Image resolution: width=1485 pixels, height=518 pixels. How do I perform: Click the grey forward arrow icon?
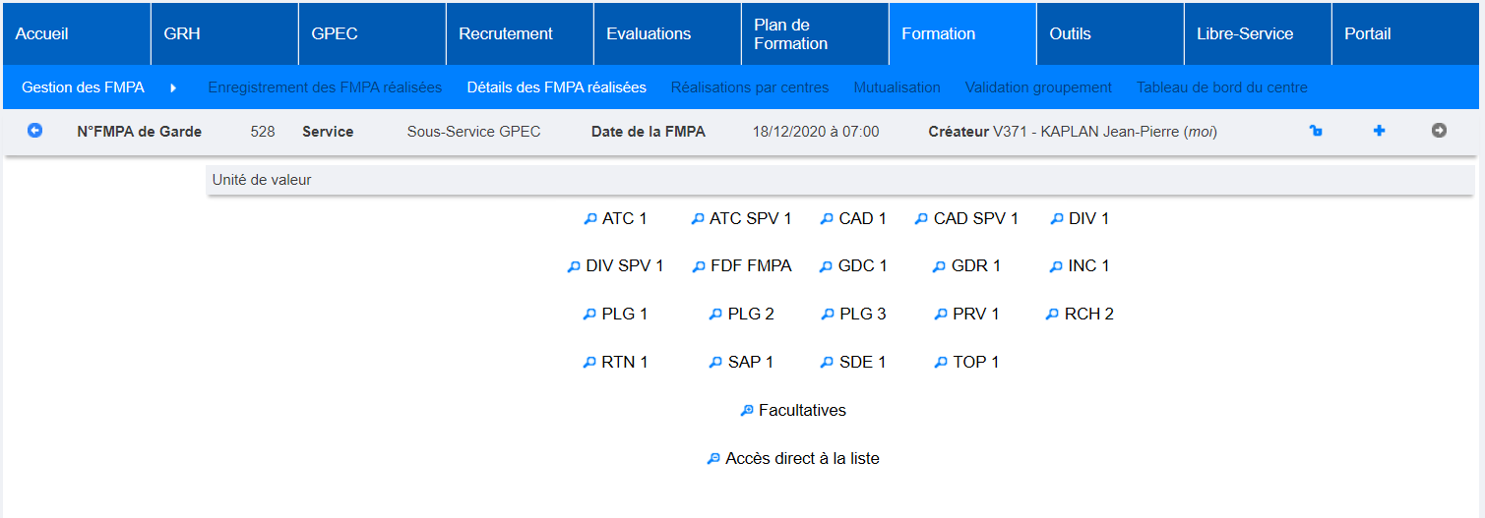[x=1439, y=130]
